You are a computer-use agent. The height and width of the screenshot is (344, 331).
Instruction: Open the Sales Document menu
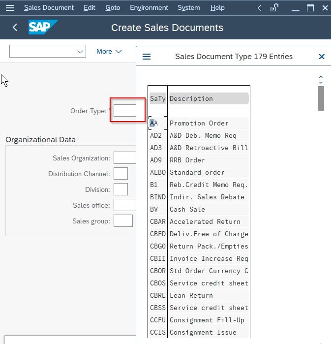[x=49, y=8]
